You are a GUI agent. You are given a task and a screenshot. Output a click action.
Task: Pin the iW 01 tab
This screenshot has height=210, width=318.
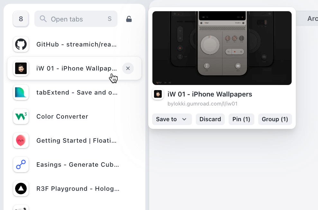[x=241, y=119]
